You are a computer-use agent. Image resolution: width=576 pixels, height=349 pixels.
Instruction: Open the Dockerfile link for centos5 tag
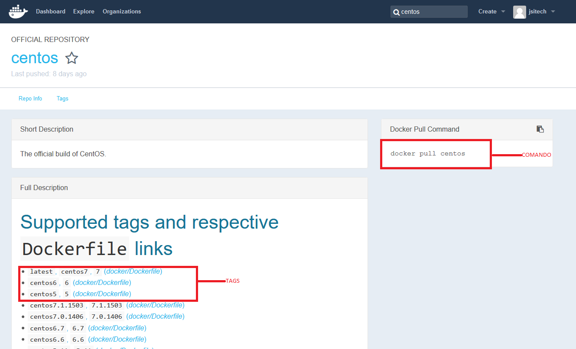[102, 294]
